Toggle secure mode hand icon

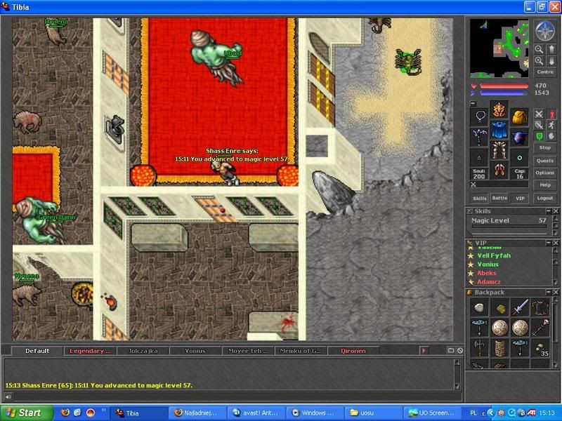tap(551, 136)
